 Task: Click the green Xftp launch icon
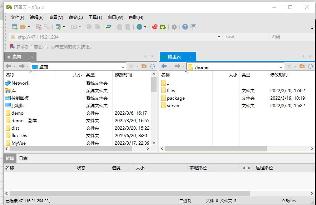tap(163, 27)
